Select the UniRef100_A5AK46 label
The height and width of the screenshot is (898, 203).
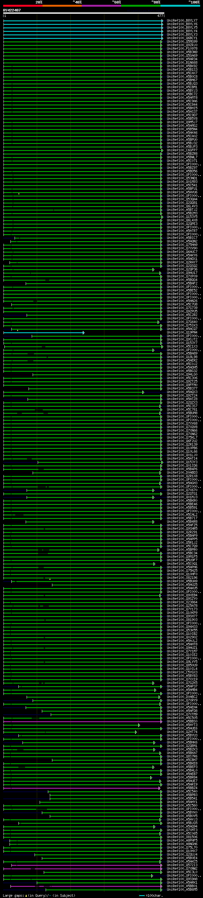tap(182, 133)
